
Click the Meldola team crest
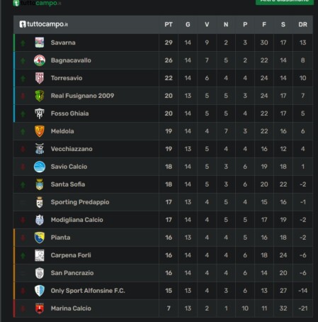[40, 131]
